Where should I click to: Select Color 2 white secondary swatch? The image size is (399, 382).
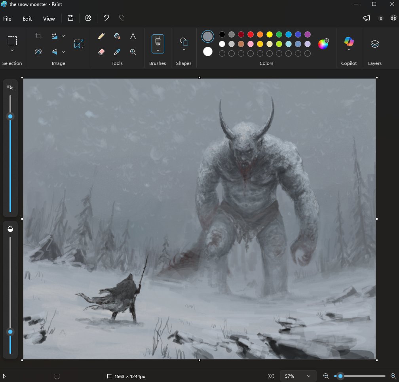[x=208, y=52]
